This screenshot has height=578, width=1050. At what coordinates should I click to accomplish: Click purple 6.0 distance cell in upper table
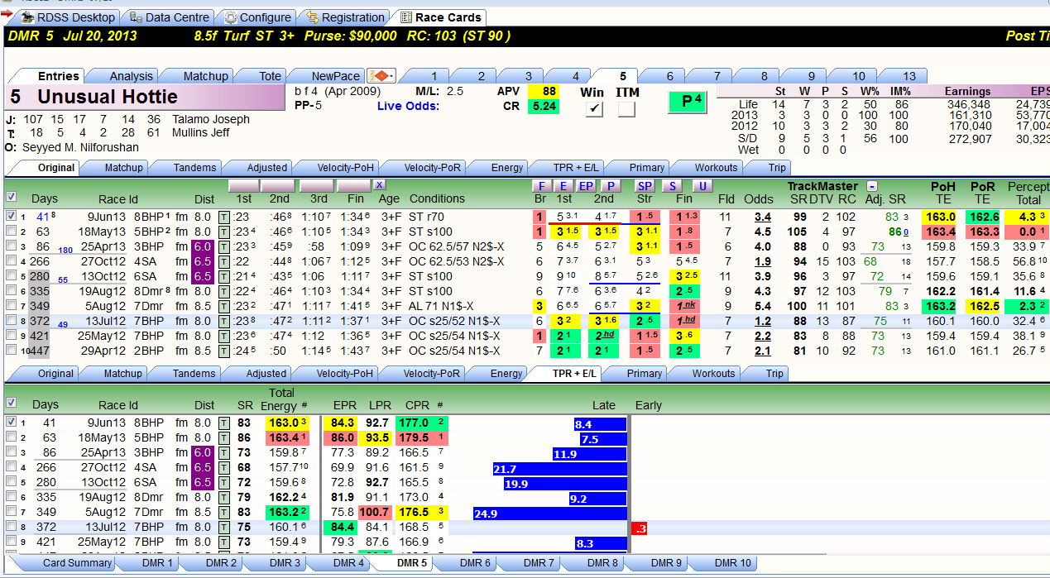click(x=204, y=246)
